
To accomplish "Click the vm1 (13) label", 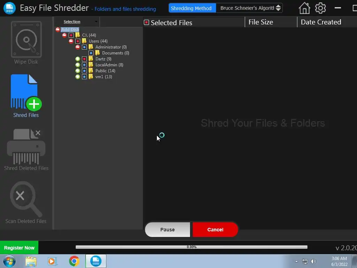I will click(104, 76).
